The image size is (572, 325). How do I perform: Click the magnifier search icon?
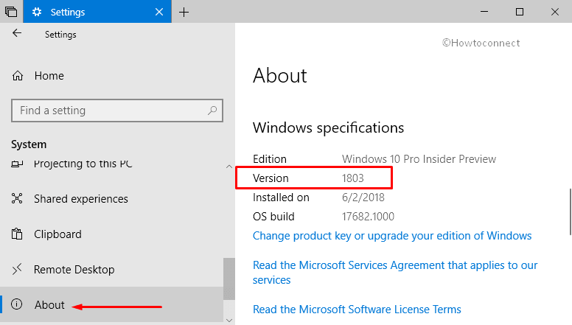click(x=212, y=110)
